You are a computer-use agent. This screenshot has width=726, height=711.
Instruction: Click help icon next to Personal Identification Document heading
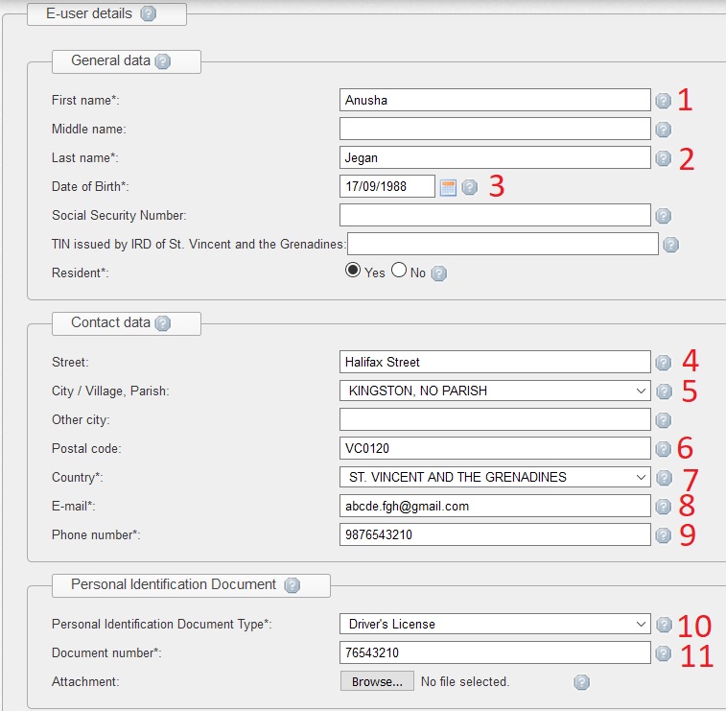point(293,585)
